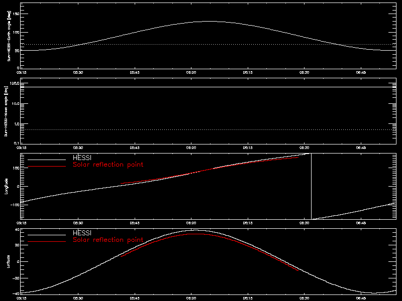Click 06:15 time label under Moon angle plot

coord(248,147)
